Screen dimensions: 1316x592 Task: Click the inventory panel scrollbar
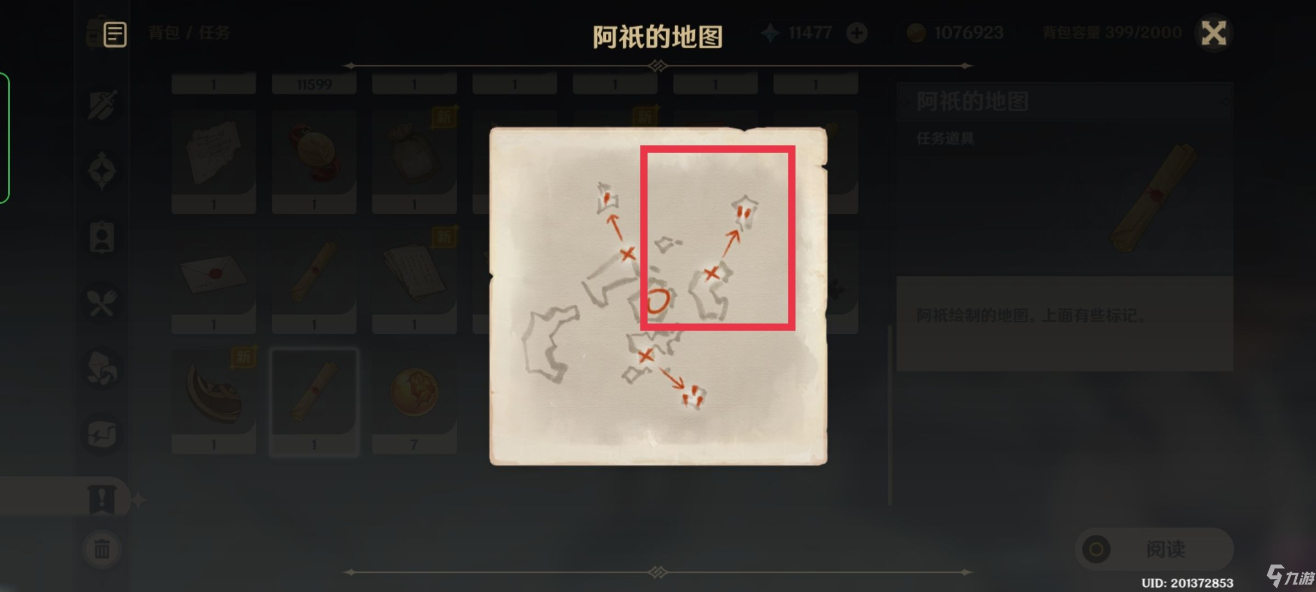pos(889,415)
